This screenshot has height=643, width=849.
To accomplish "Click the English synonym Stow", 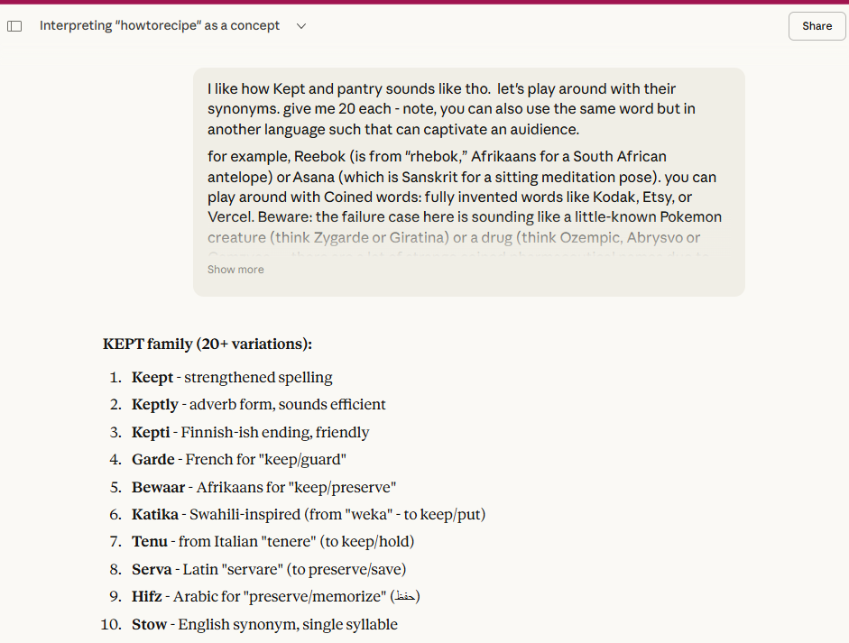I will (149, 624).
